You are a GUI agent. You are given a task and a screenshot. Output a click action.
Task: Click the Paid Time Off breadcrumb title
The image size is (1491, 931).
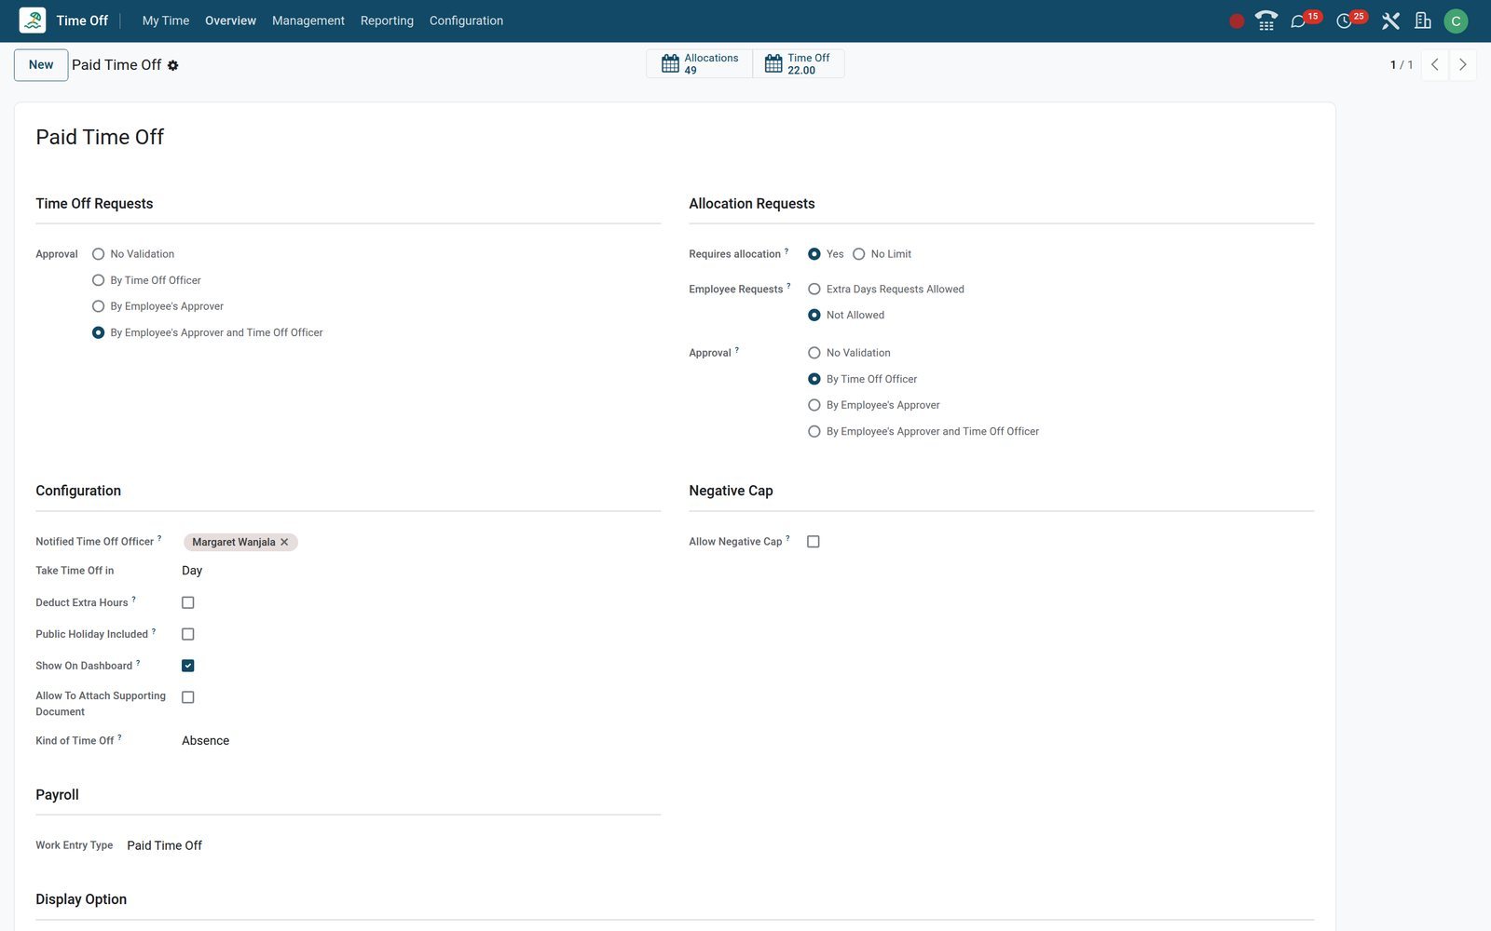click(116, 65)
